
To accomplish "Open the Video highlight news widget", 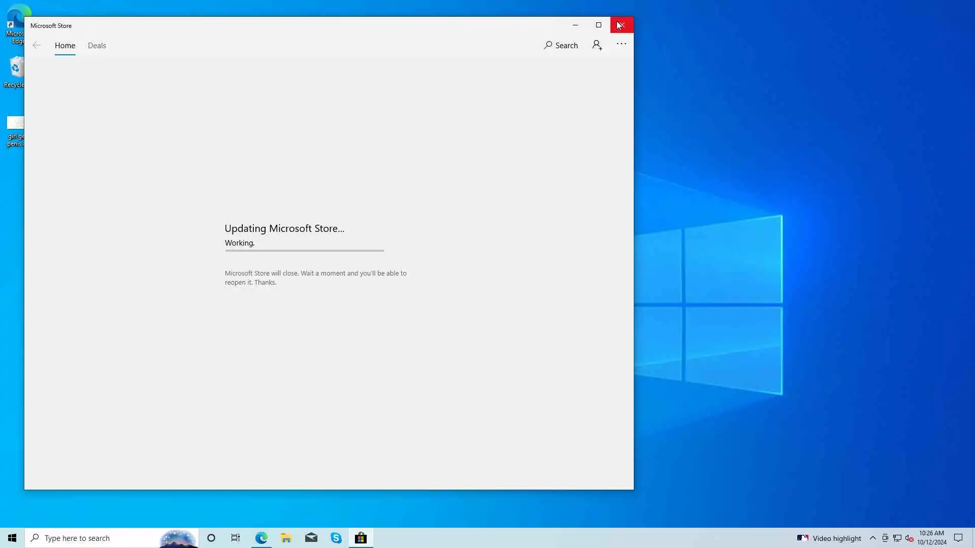I will click(x=829, y=538).
